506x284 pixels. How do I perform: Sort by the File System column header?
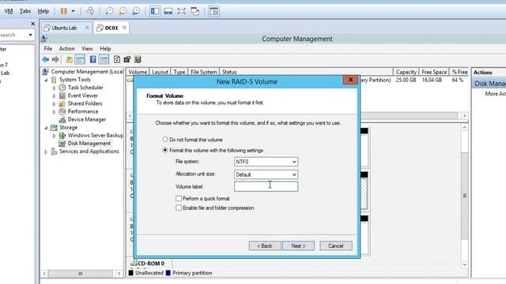point(203,72)
